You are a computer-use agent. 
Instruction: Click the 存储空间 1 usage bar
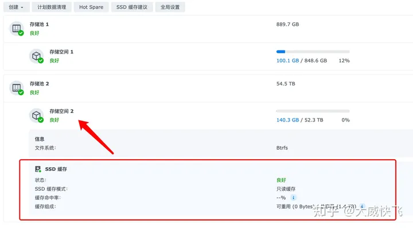[x=313, y=52]
